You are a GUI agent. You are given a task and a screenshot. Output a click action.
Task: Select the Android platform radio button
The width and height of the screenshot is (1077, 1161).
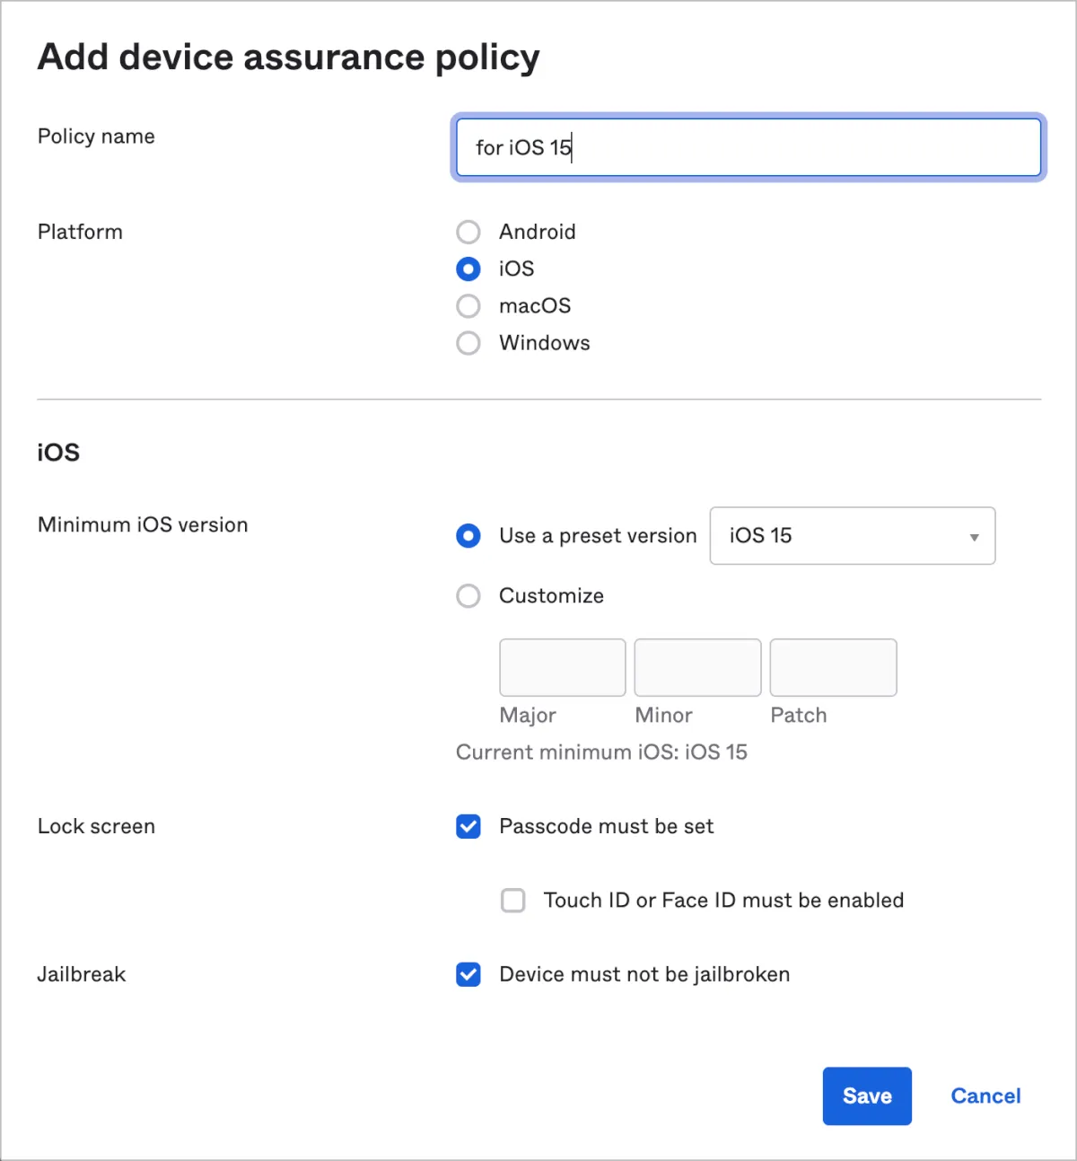468,233
